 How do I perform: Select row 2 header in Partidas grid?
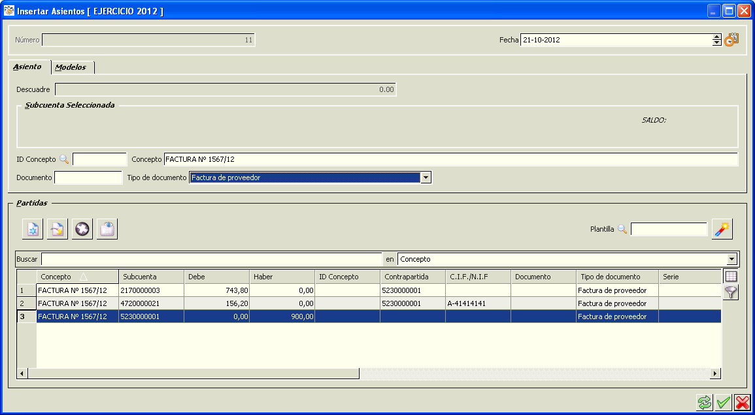click(x=27, y=303)
